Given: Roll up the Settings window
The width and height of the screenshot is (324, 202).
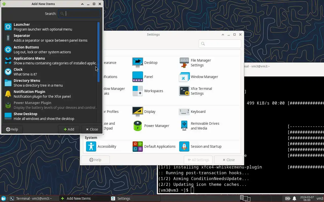Looking at the screenshot, I should pyautogui.click(x=223, y=35).
